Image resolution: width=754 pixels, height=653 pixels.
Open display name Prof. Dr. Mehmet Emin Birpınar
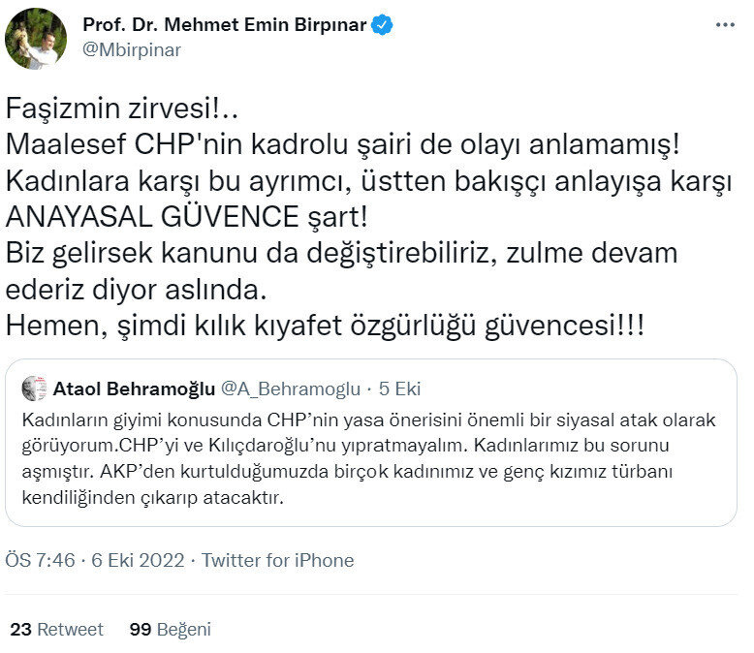225,24
